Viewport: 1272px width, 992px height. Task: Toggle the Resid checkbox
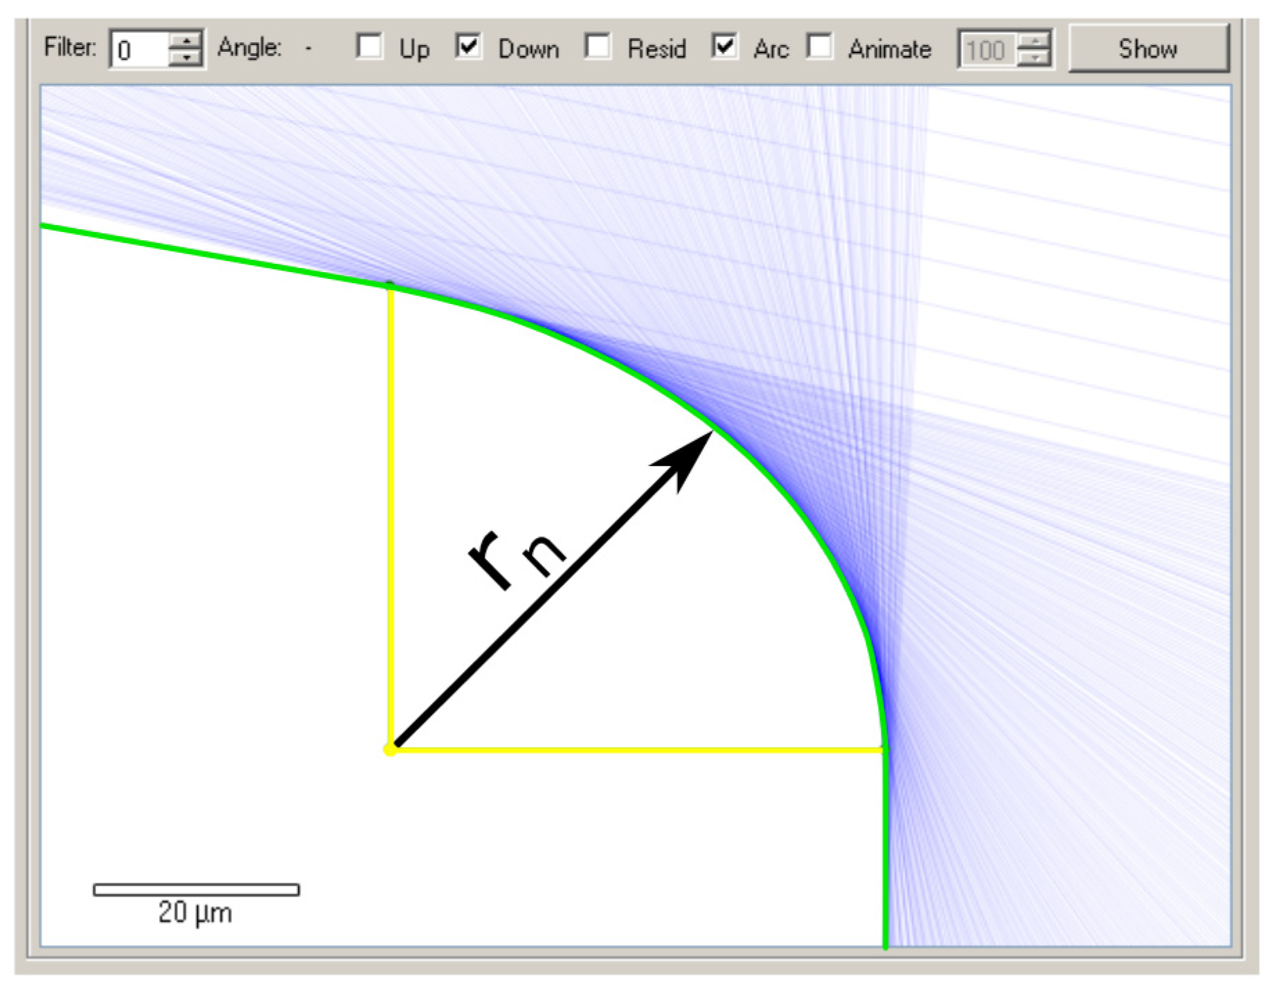click(598, 47)
